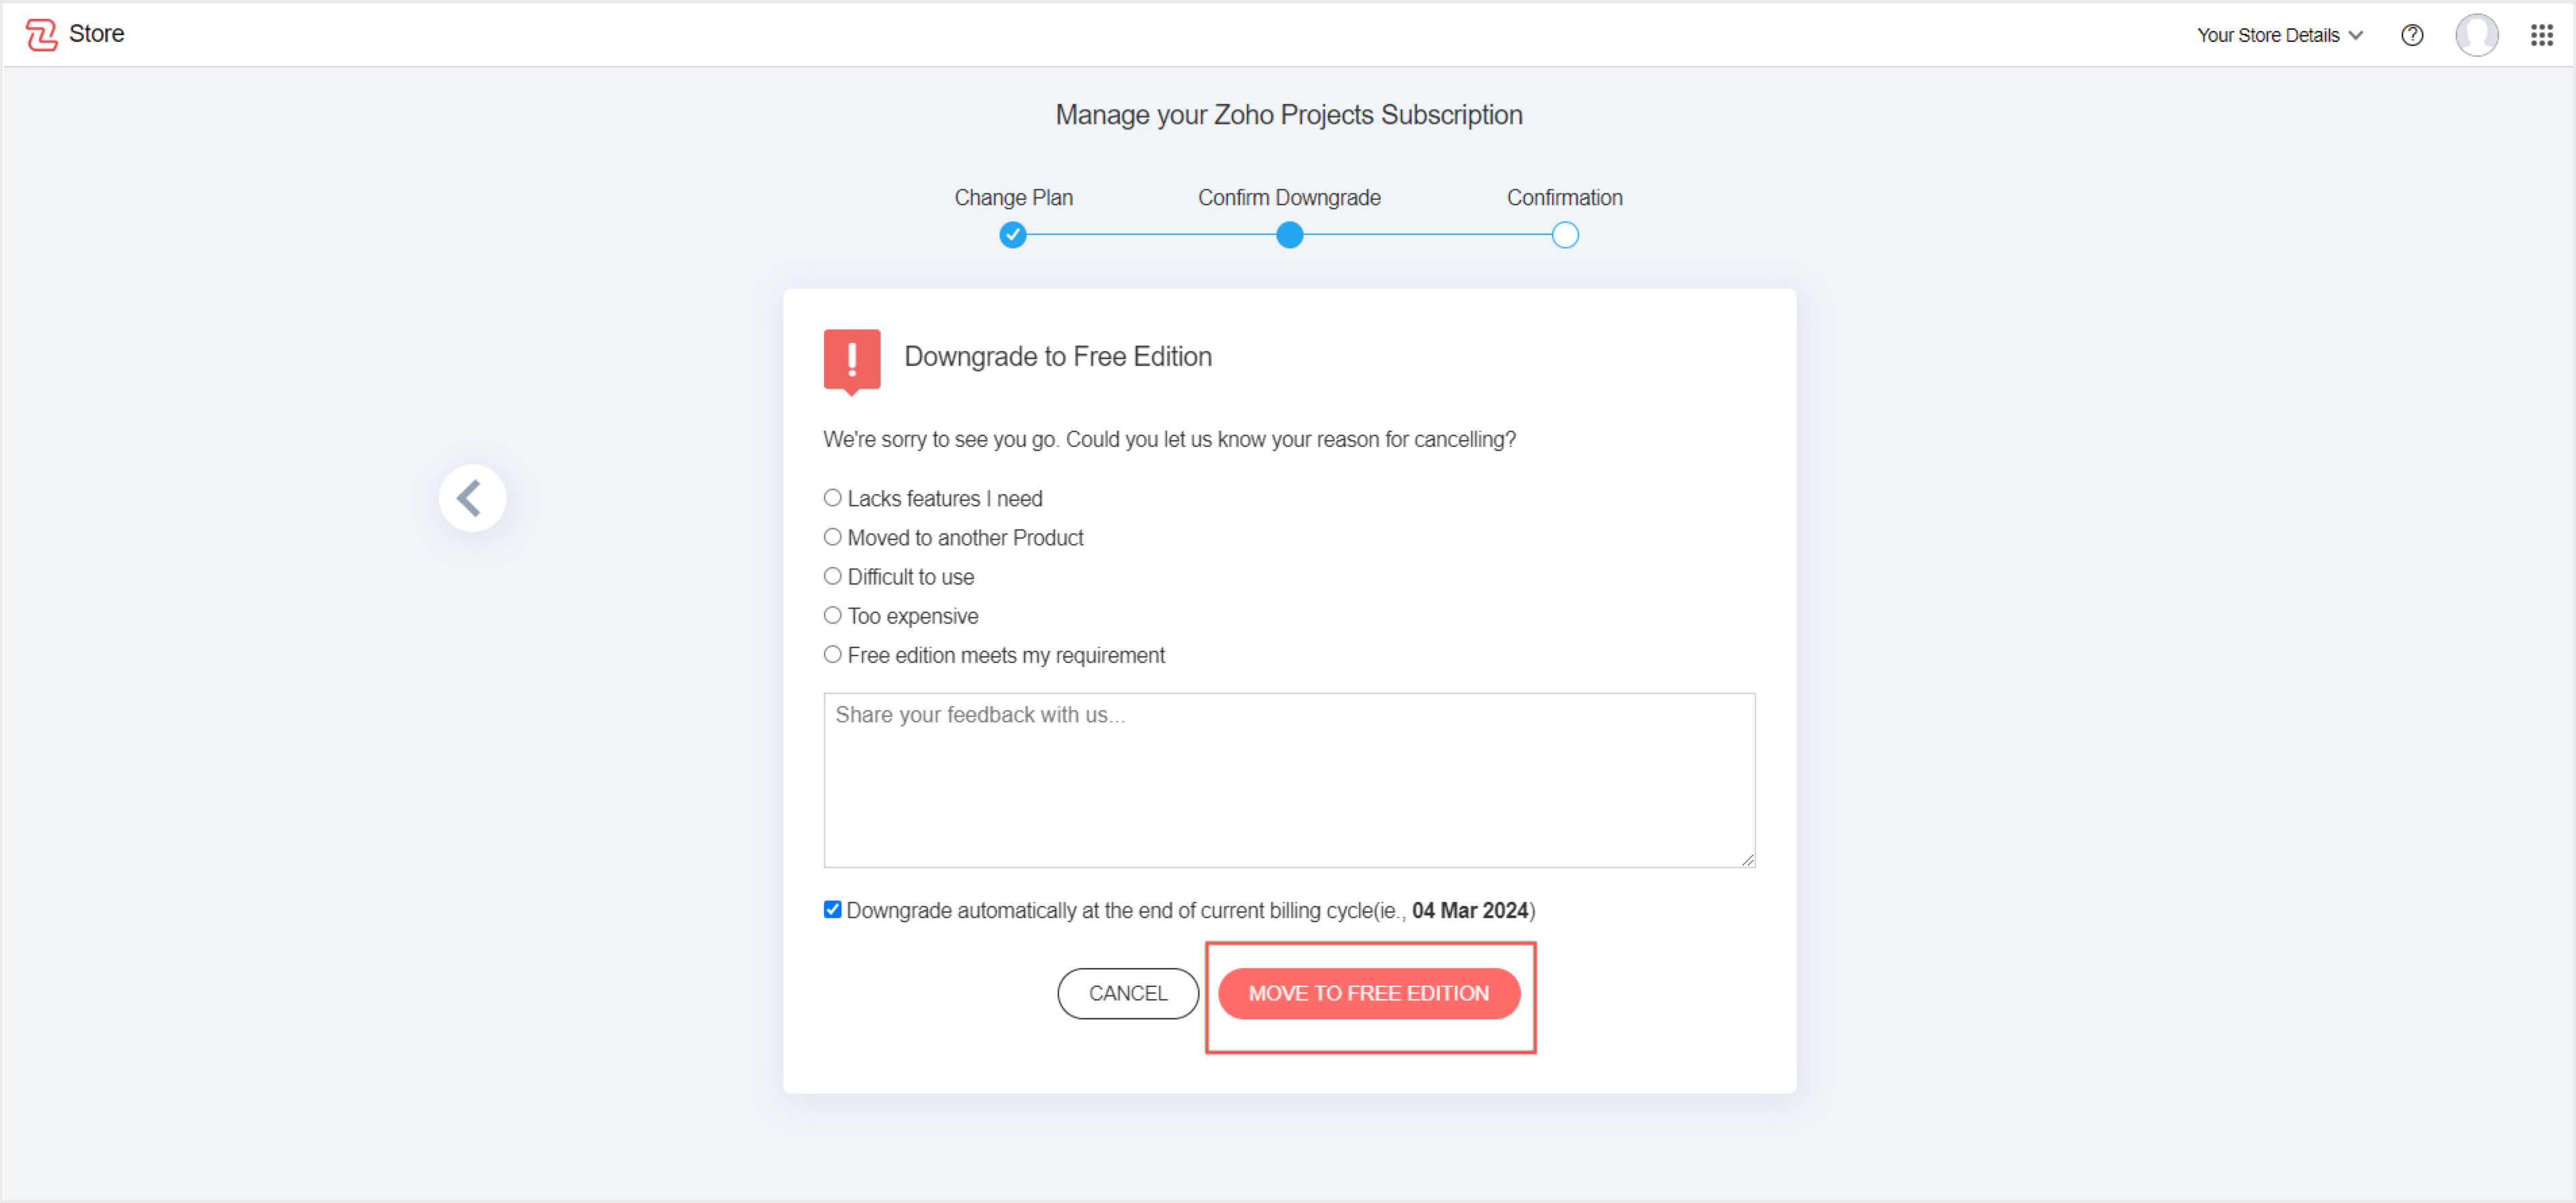Click the Change Plan step label

pyautogui.click(x=1012, y=198)
